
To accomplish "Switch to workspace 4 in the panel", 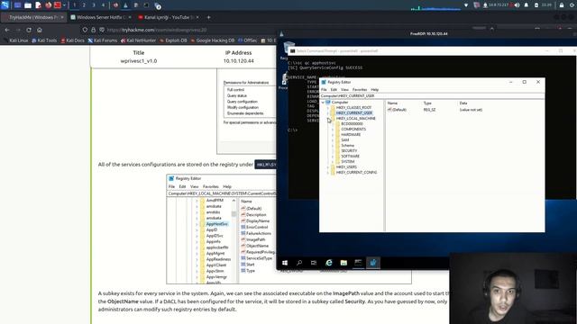I will pos(103,5).
